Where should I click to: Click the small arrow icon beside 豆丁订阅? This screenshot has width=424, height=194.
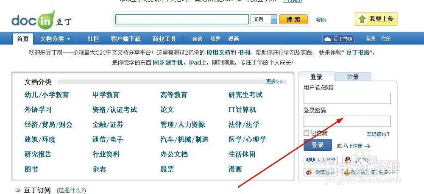(x=18, y=190)
